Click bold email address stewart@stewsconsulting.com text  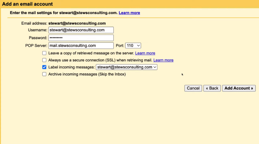click(77, 23)
